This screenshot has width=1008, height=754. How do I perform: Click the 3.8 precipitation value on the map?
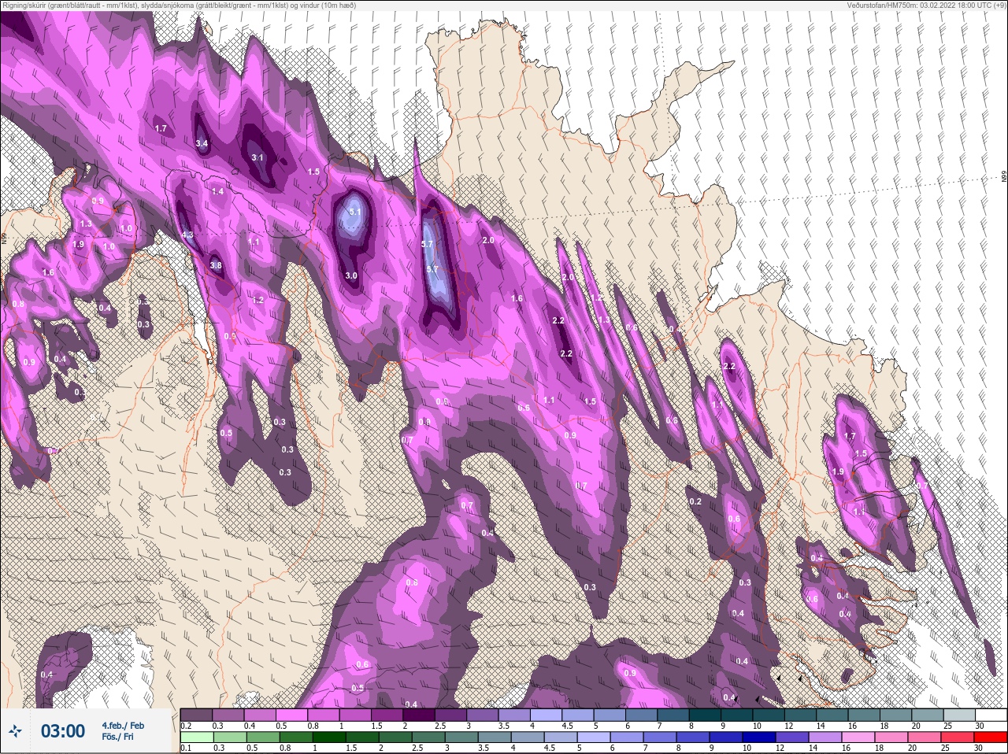(217, 265)
